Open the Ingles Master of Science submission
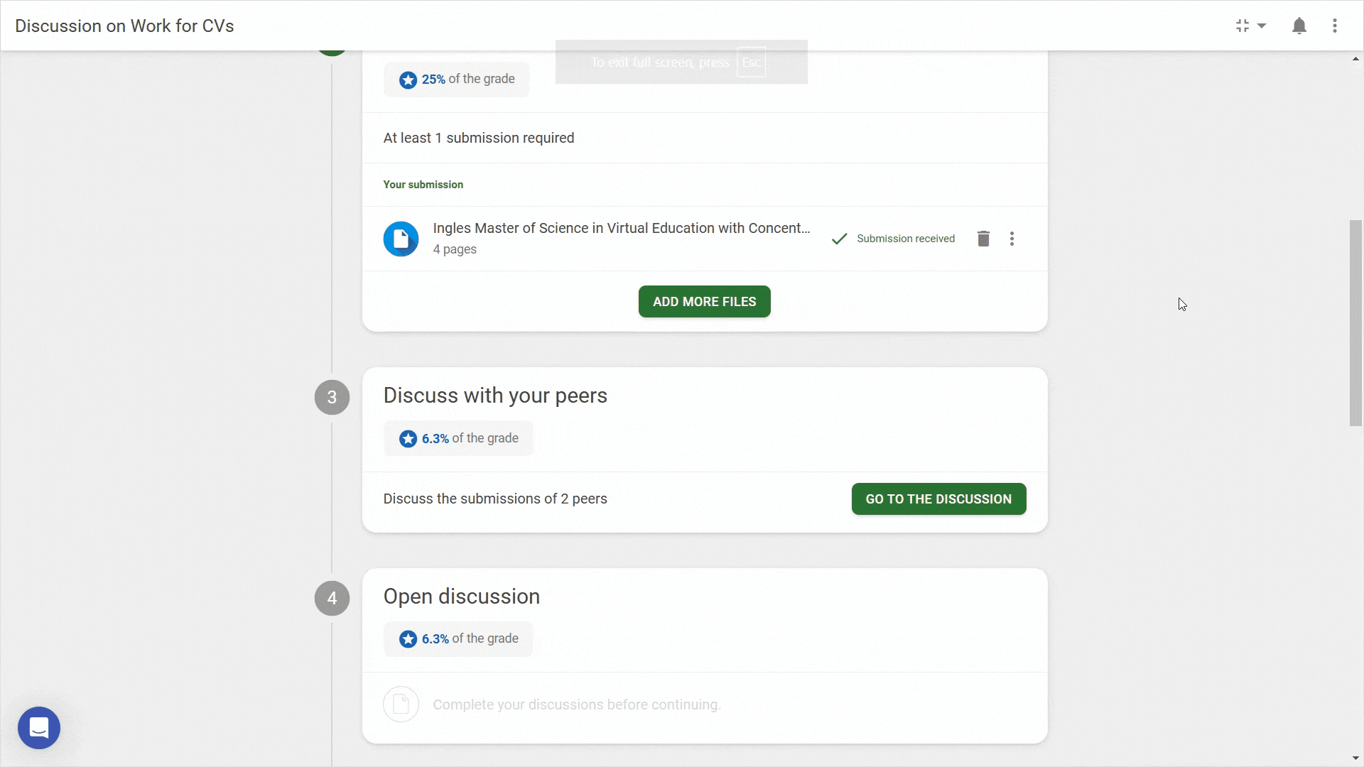 click(622, 229)
